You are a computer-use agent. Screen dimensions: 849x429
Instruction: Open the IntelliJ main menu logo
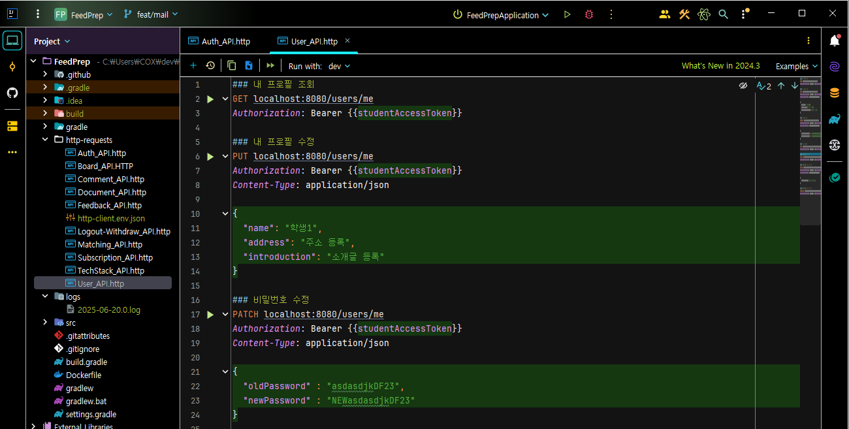point(12,14)
